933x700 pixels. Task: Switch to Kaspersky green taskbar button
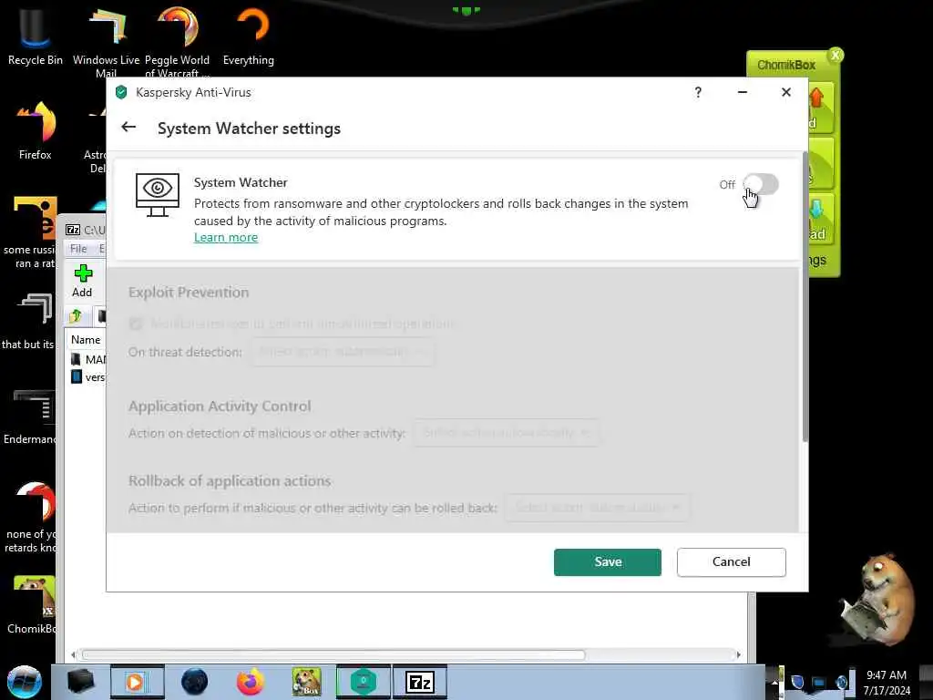(364, 682)
